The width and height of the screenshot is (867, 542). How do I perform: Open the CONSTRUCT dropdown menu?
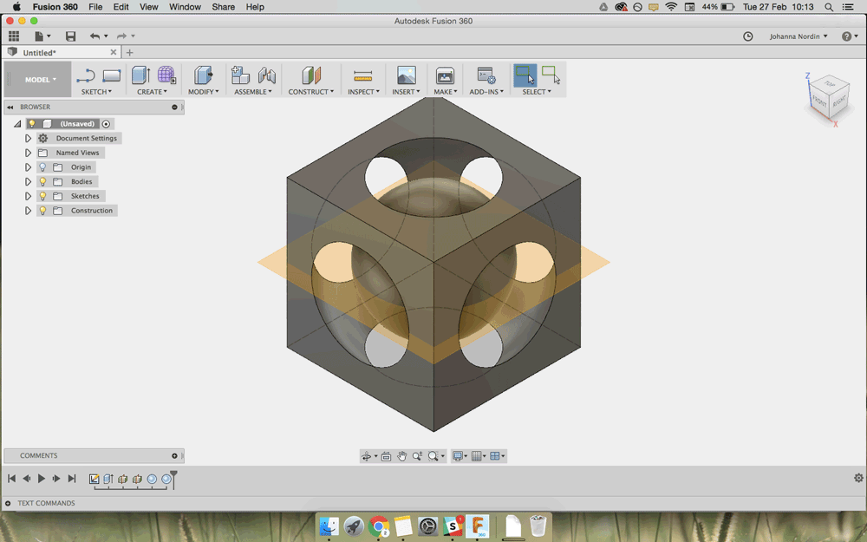[310, 92]
